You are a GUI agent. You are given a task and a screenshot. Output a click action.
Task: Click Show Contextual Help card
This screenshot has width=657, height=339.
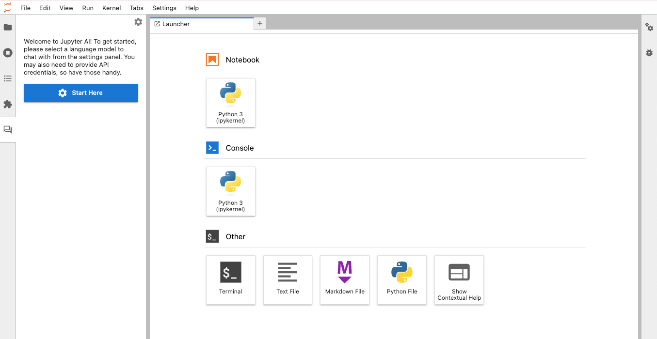(459, 280)
